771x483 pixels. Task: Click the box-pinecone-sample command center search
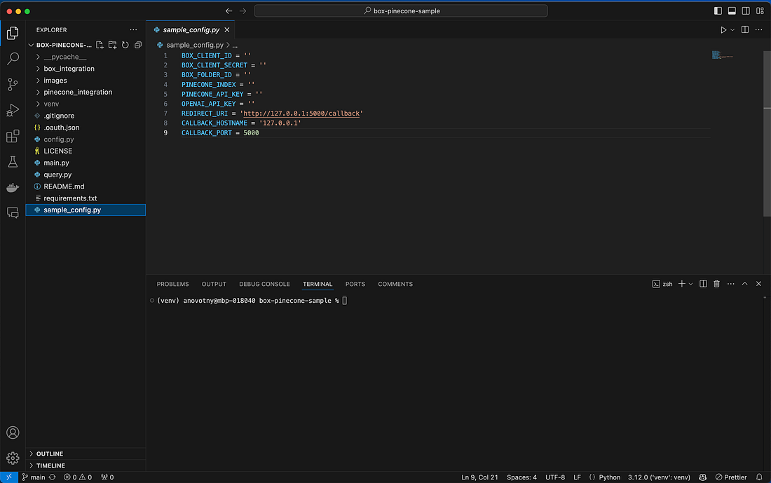[401, 11]
